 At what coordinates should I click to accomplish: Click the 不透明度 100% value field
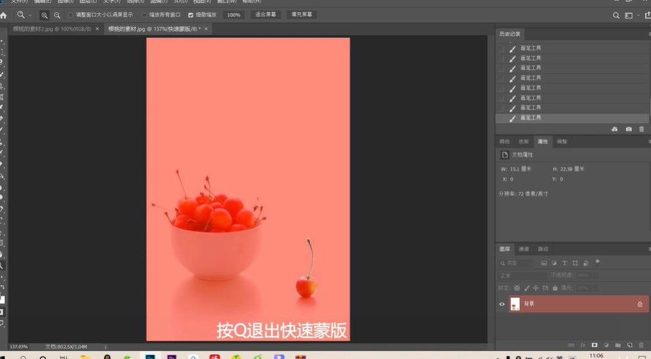pos(583,276)
